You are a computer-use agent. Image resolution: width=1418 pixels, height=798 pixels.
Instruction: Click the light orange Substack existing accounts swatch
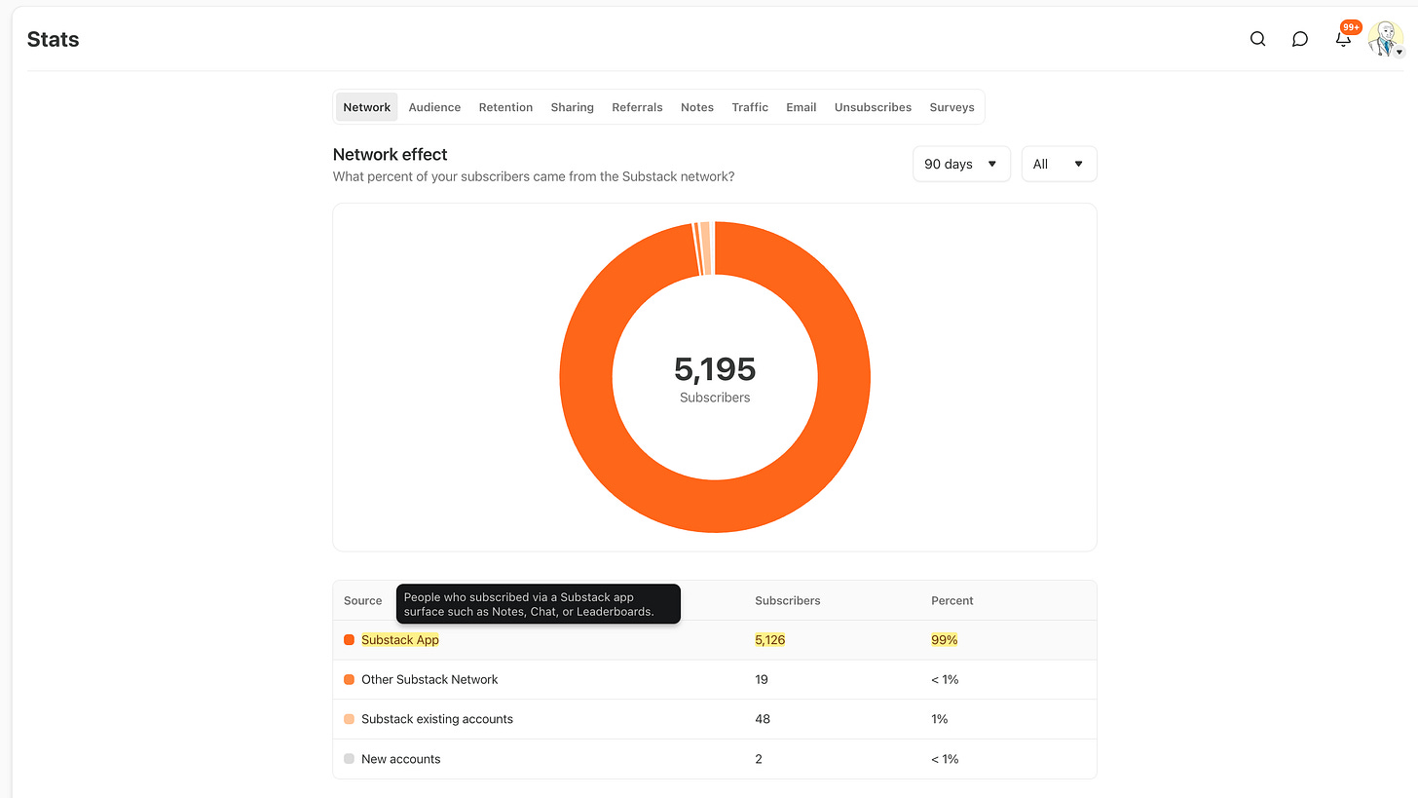coord(349,718)
